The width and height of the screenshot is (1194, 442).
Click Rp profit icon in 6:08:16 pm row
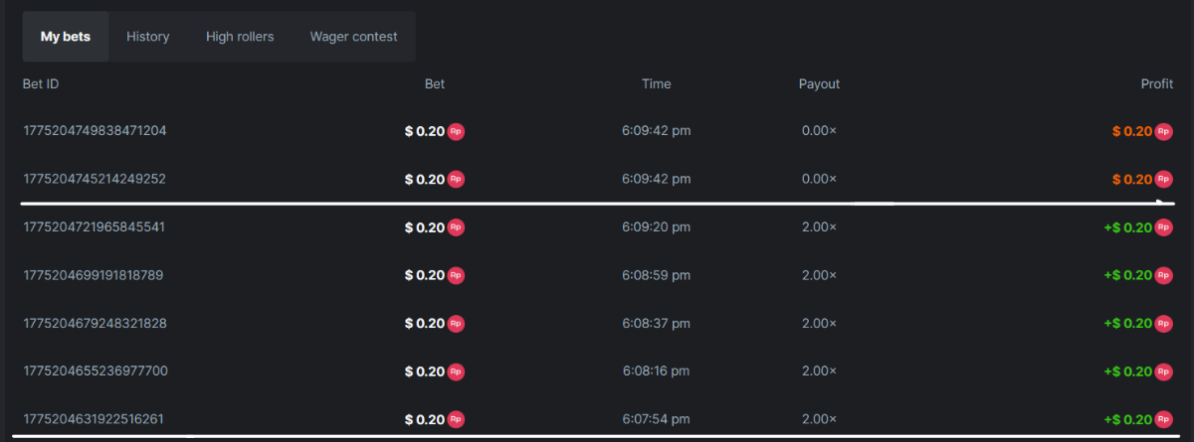point(1164,371)
